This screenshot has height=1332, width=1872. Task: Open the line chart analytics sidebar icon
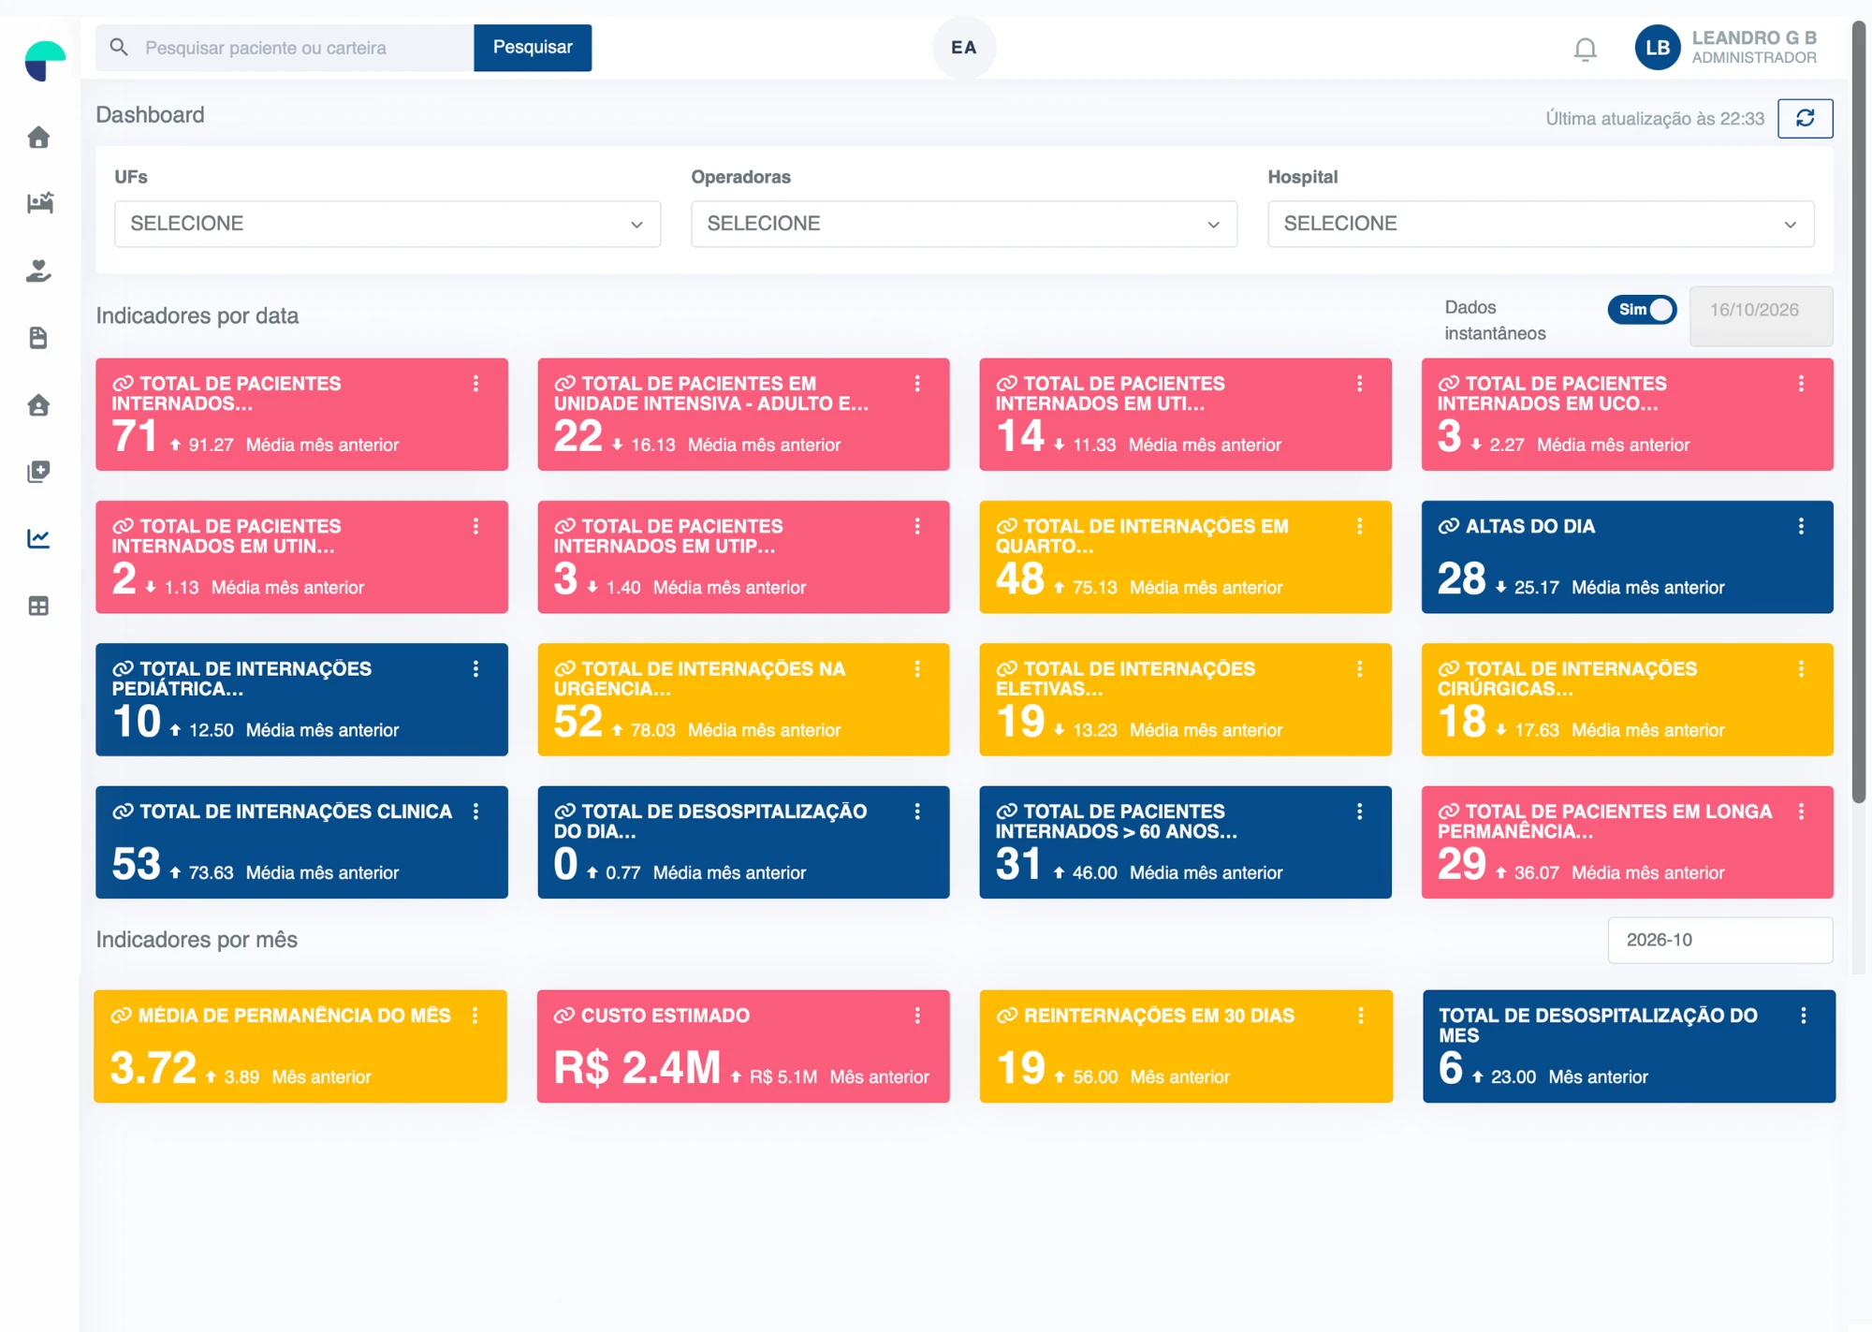pos(38,539)
